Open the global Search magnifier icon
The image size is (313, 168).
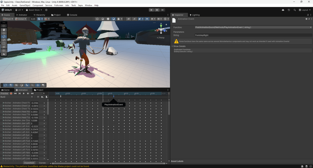[295, 10]
